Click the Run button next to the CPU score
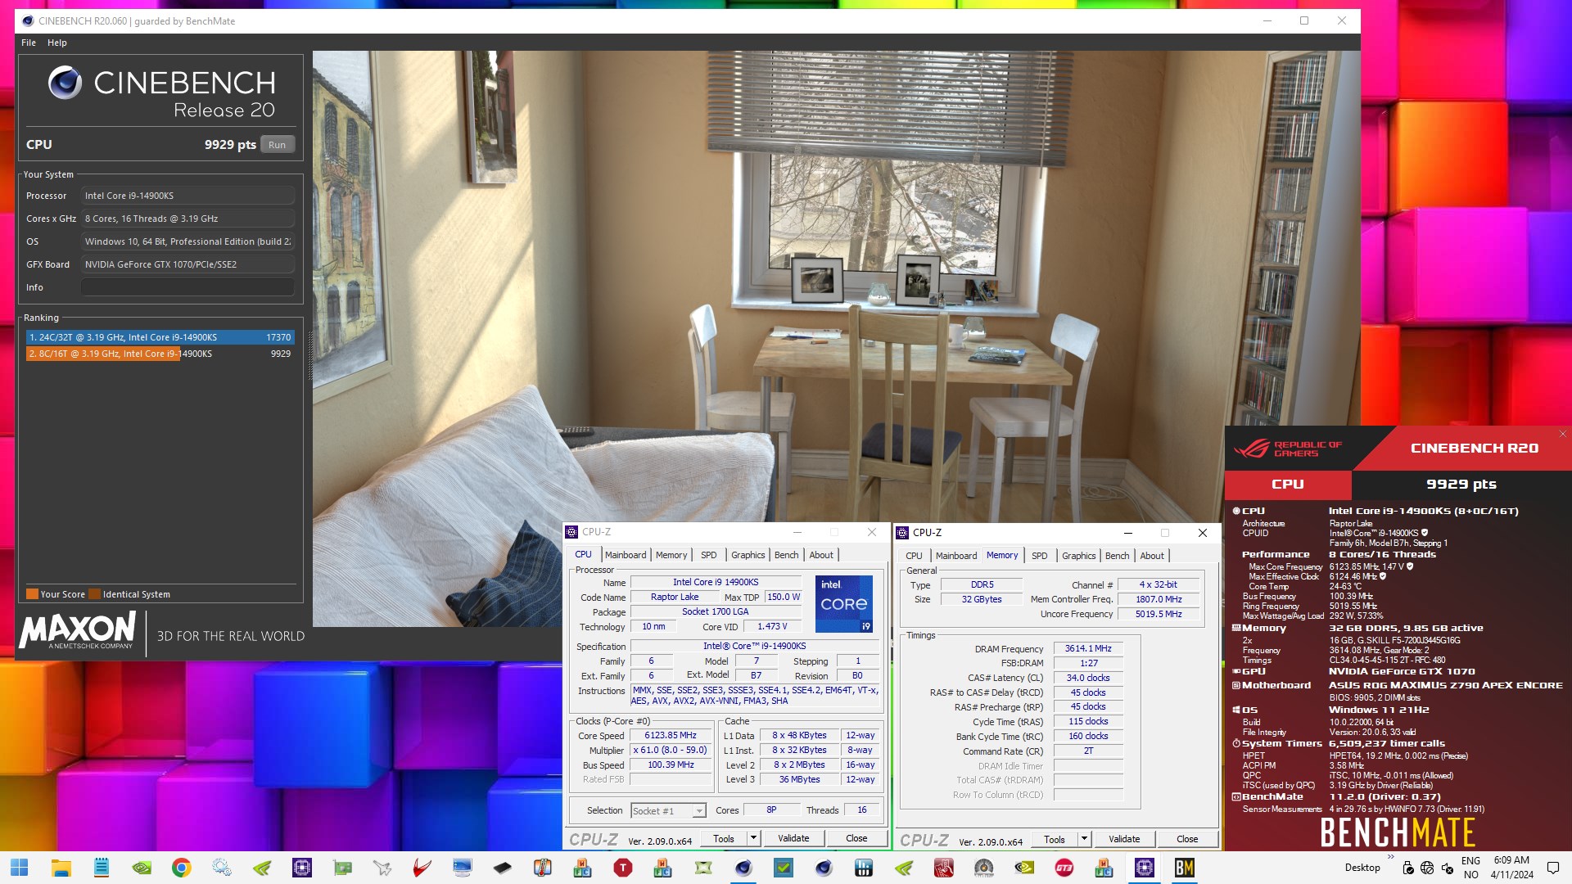1572x884 pixels. (x=278, y=145)
